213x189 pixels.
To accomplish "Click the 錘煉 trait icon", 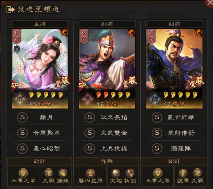I will coord(63,173).
